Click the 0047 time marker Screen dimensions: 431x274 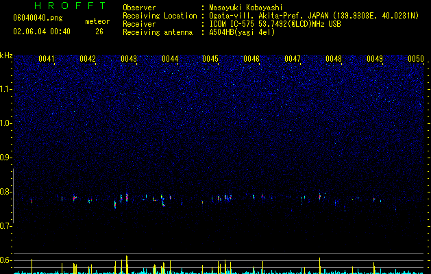pyautogui.click(x=293, y=59)
